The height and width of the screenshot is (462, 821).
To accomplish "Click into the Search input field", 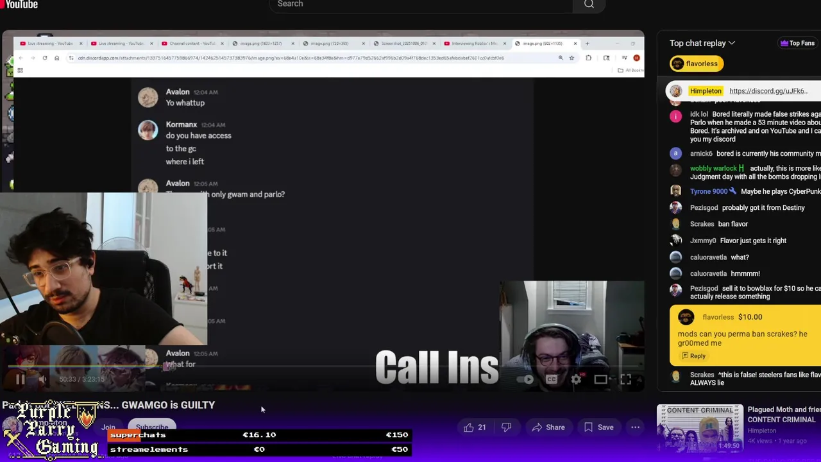I will [420, 4].
